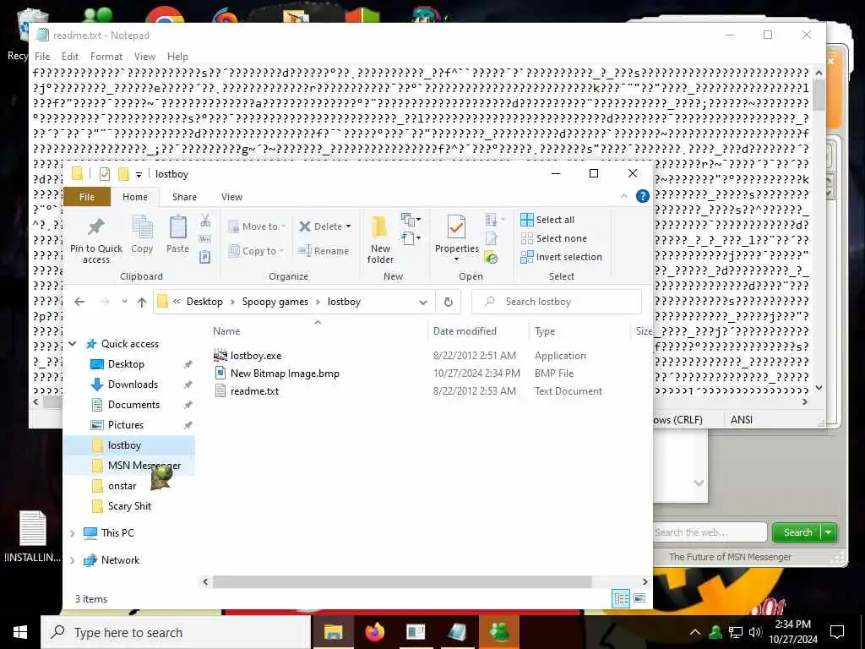865x649 pixels.
Task: Click the Rename button in ribbon
Action: click(x=324, y=251)
